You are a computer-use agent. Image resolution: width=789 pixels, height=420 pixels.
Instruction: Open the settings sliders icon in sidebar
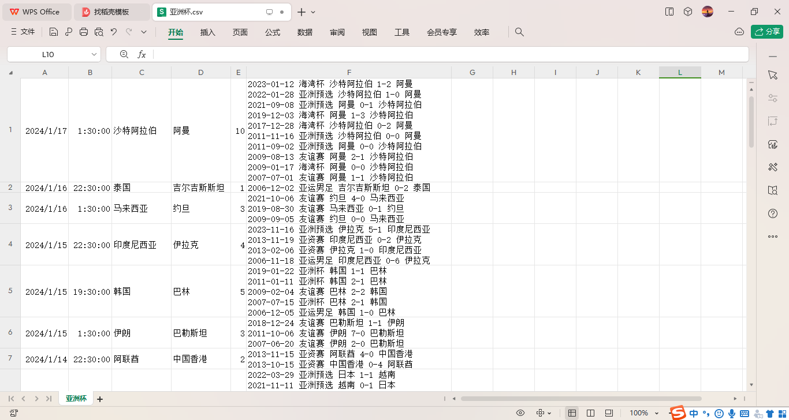tap(773, 98)
